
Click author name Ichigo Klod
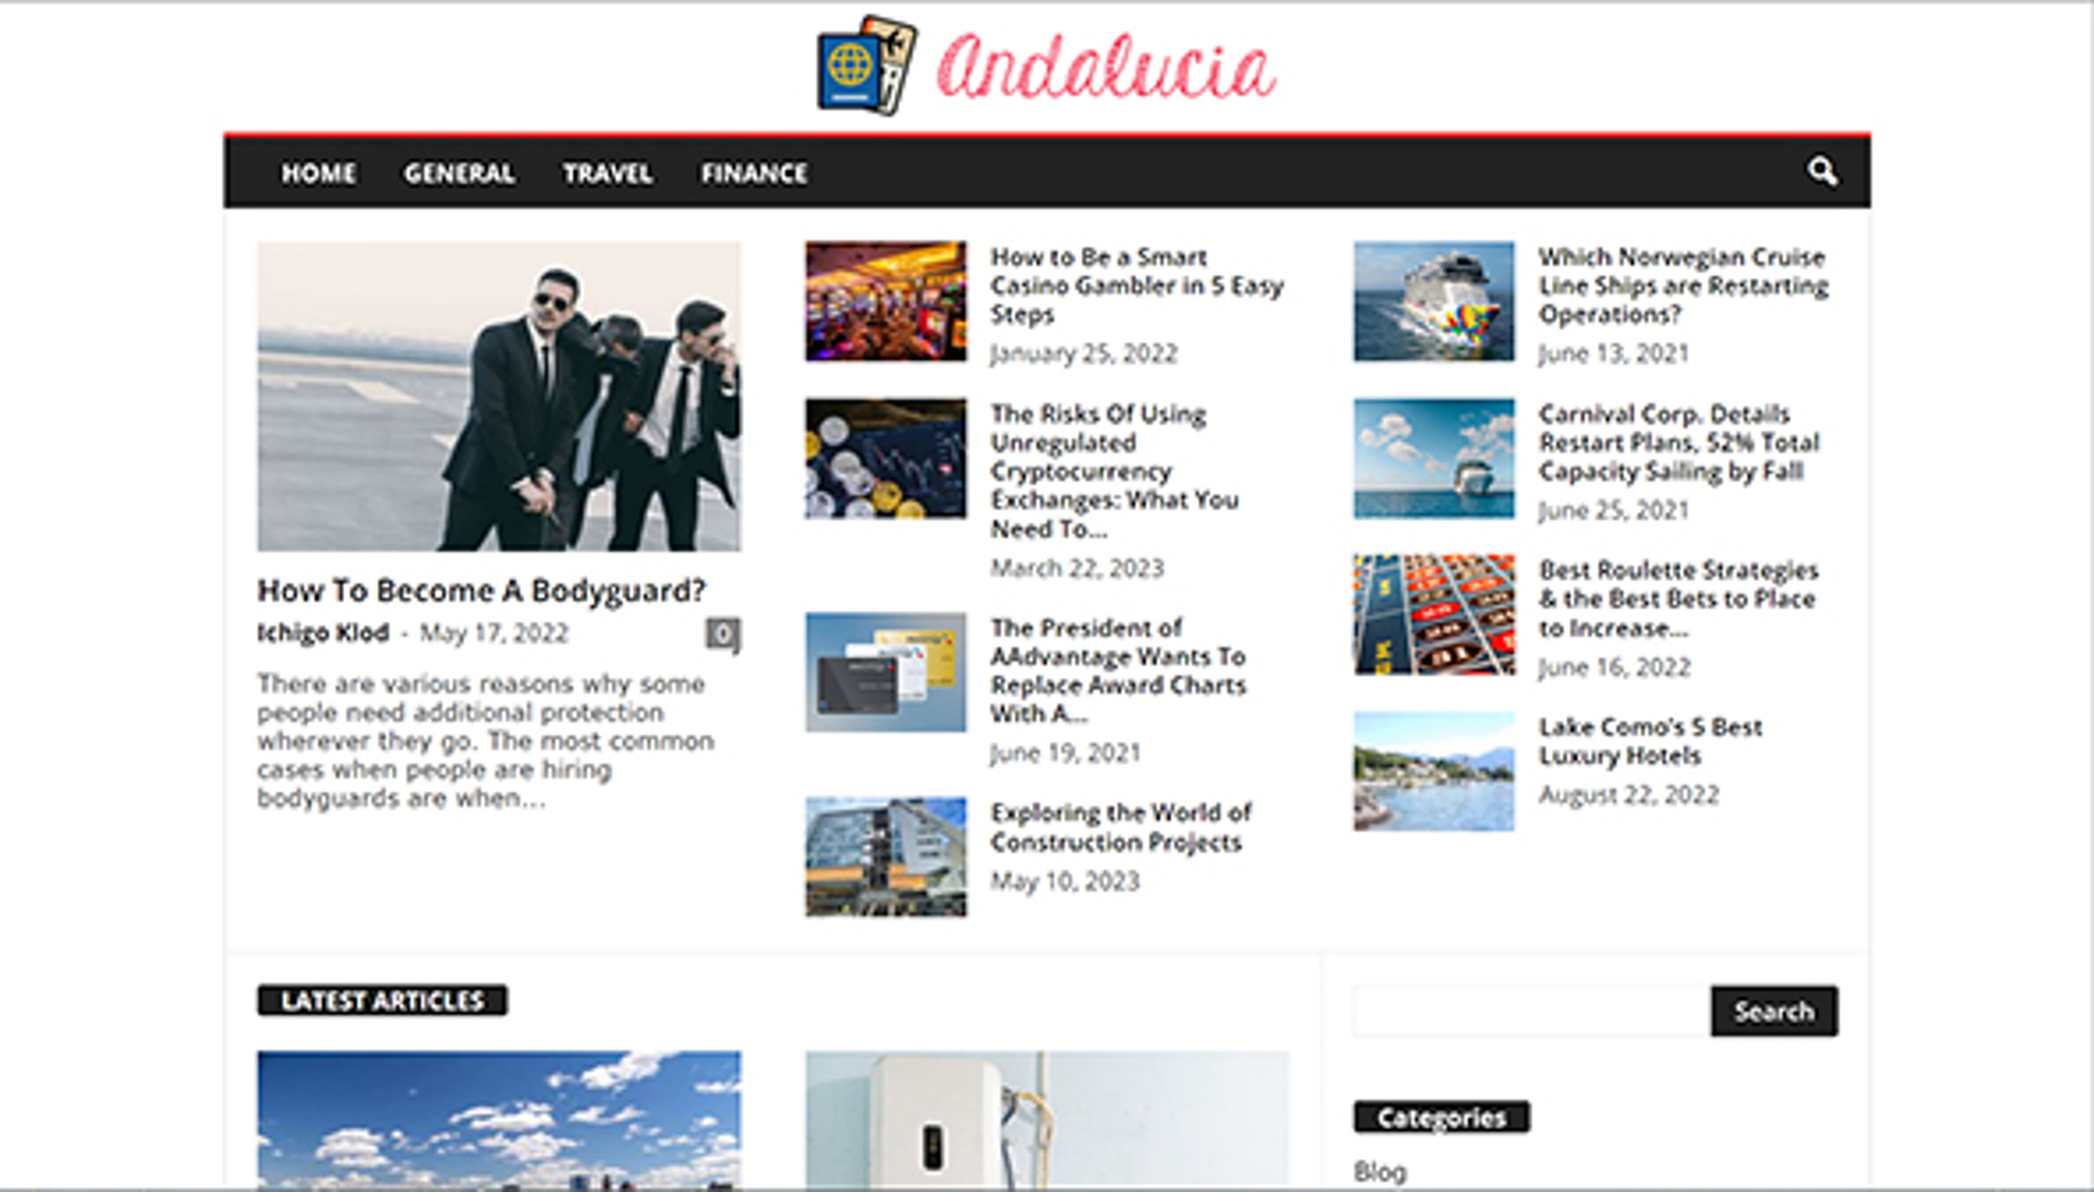click(322, 633)
